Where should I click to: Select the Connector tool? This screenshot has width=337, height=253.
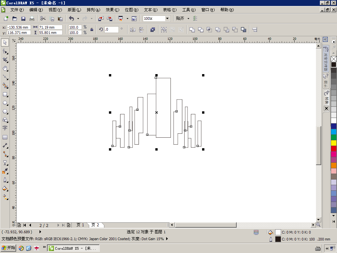(x=5, y=154)
